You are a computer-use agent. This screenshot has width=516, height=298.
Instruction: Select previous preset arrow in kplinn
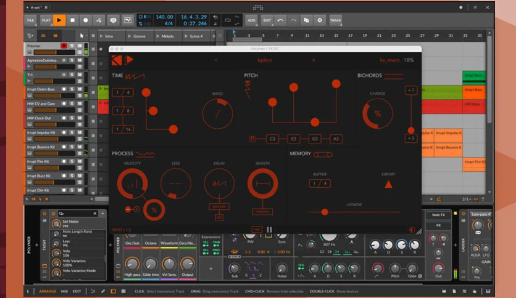pos(216,60)
